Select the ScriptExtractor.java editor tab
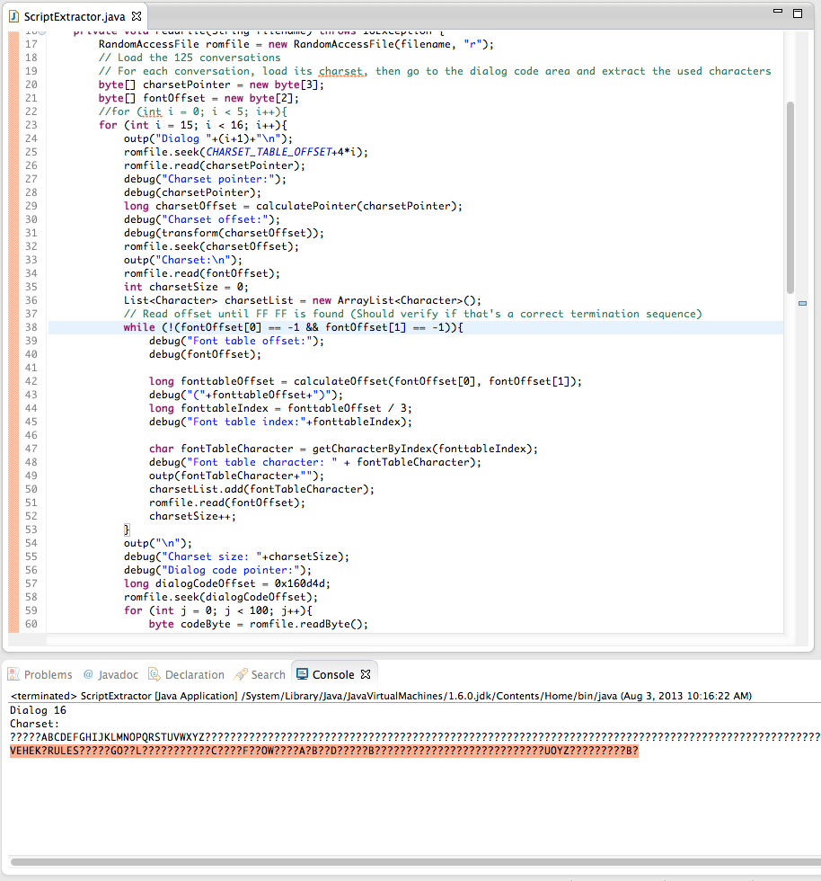 74,17
